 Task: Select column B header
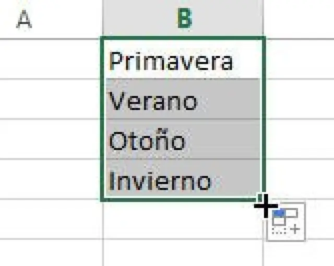tap(183, 19)
